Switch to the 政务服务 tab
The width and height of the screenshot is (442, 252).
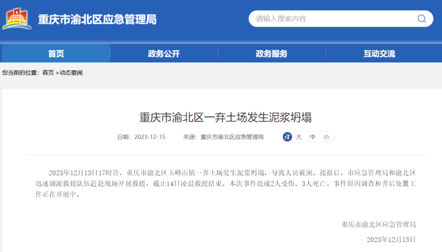[x=271, y=53]
